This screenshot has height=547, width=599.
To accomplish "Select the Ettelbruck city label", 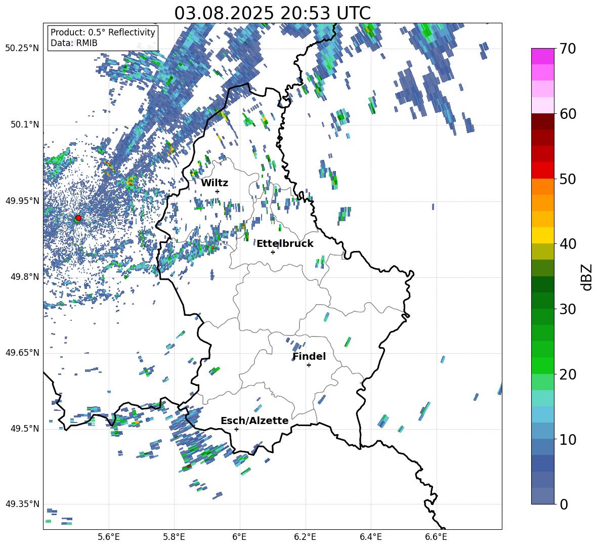I will 285,243.
